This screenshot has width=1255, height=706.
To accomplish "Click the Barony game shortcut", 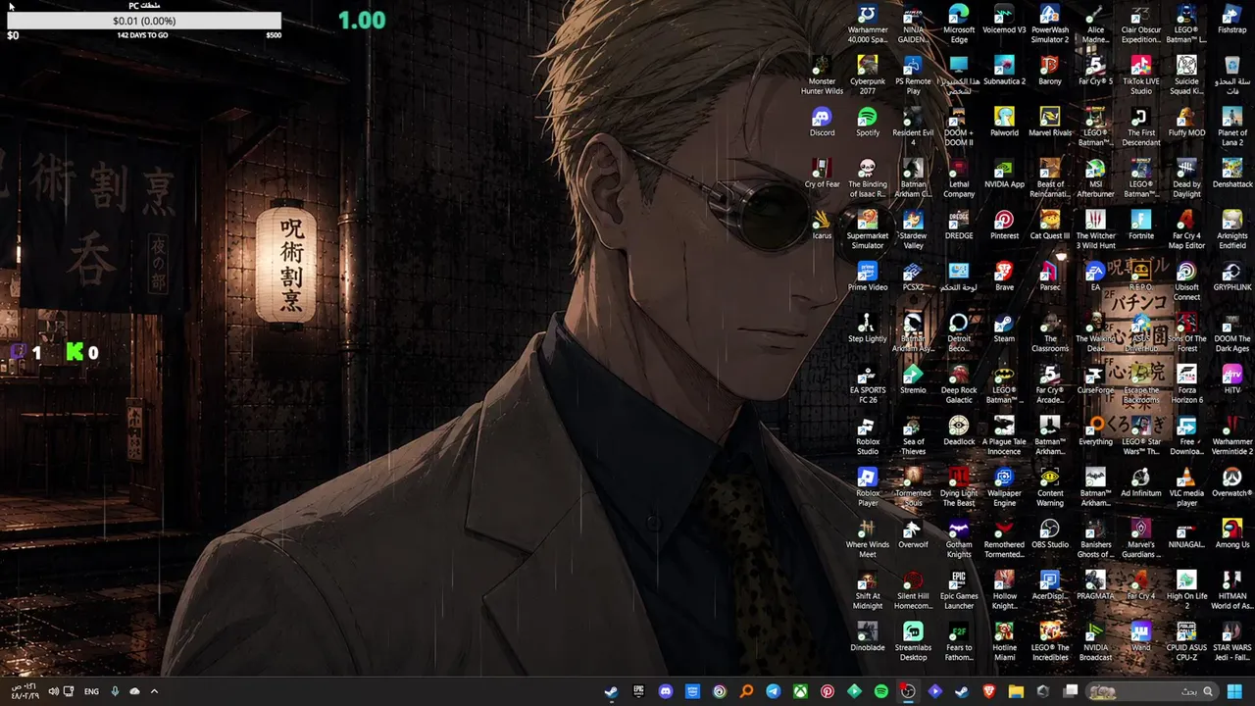I will tap(1050, 71).
